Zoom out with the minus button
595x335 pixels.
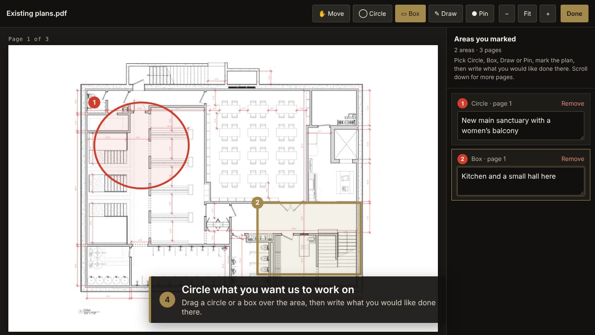(507, 13)
